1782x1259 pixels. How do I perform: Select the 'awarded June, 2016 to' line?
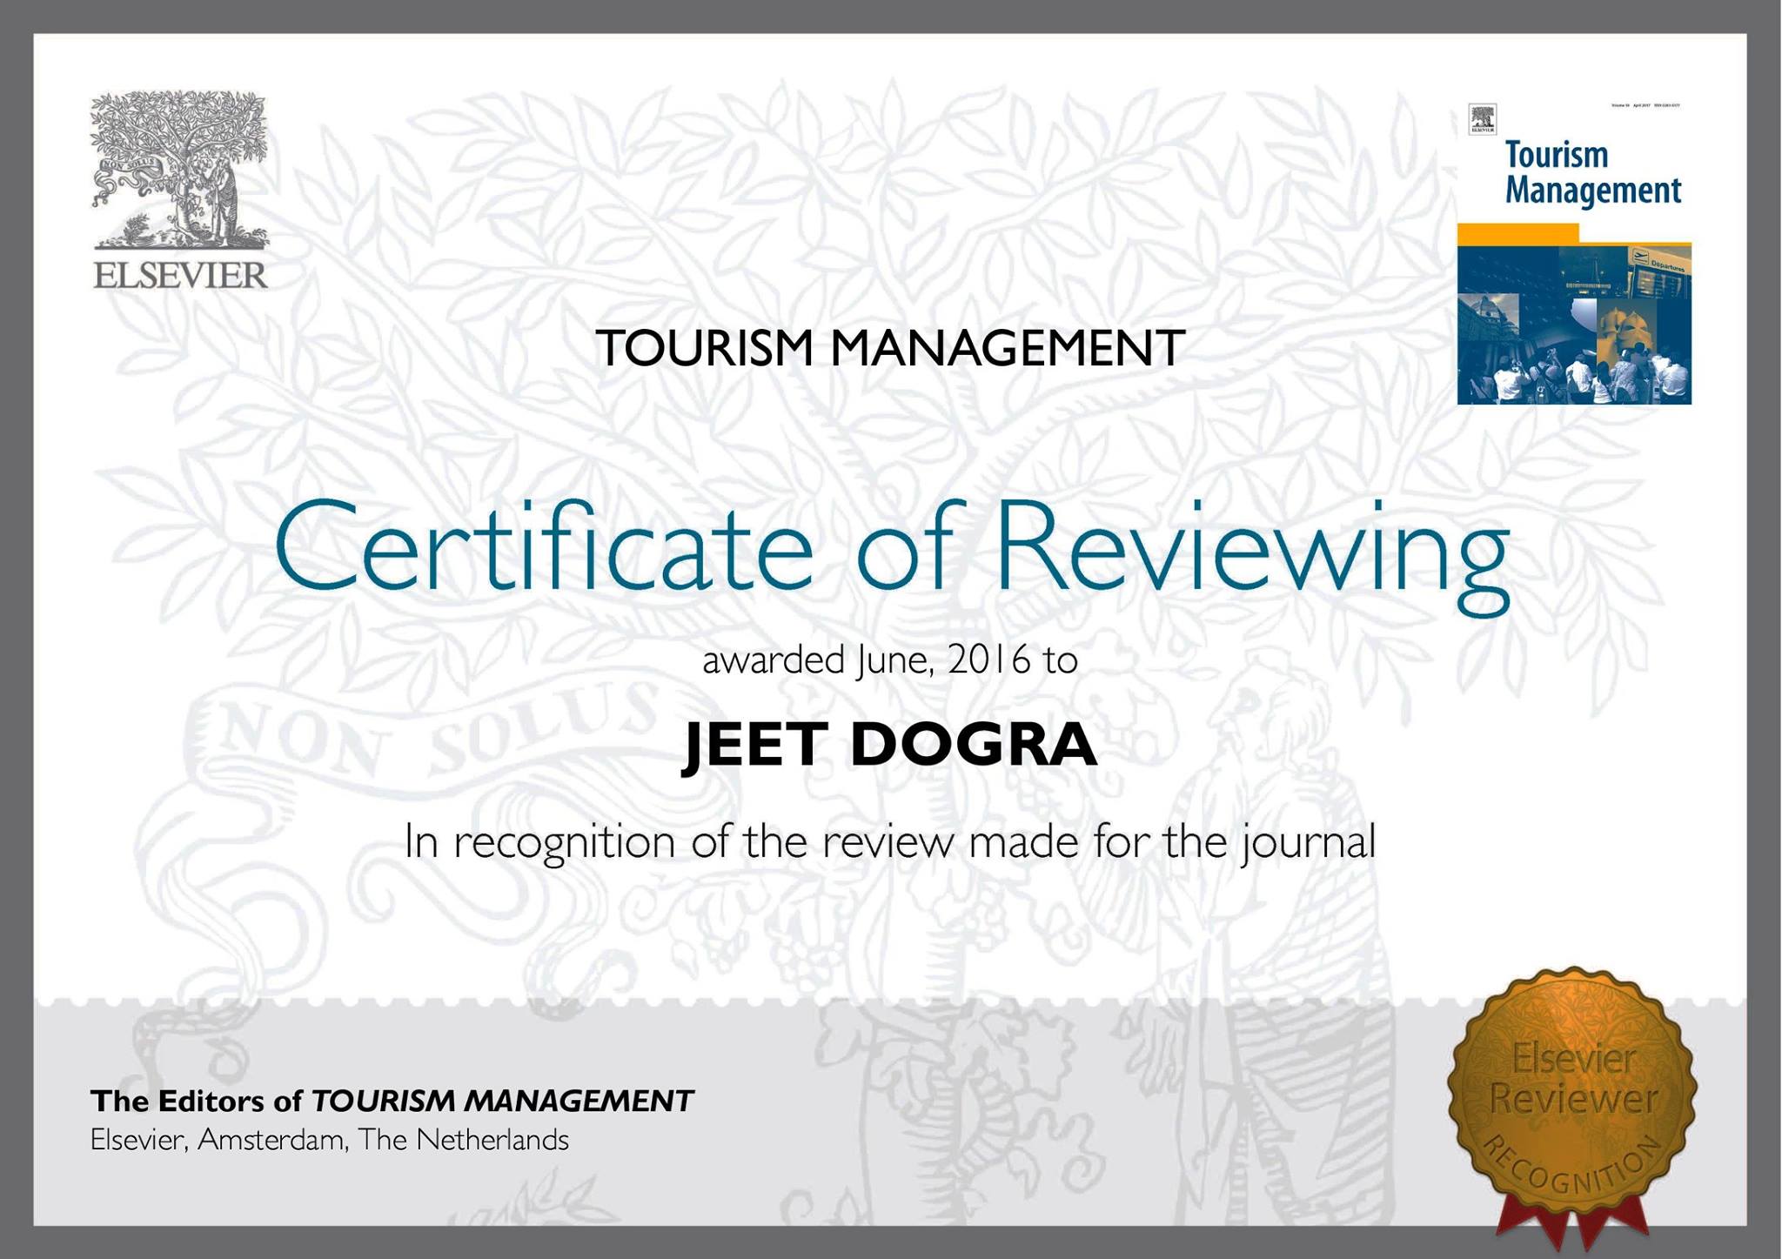[890, 661]
